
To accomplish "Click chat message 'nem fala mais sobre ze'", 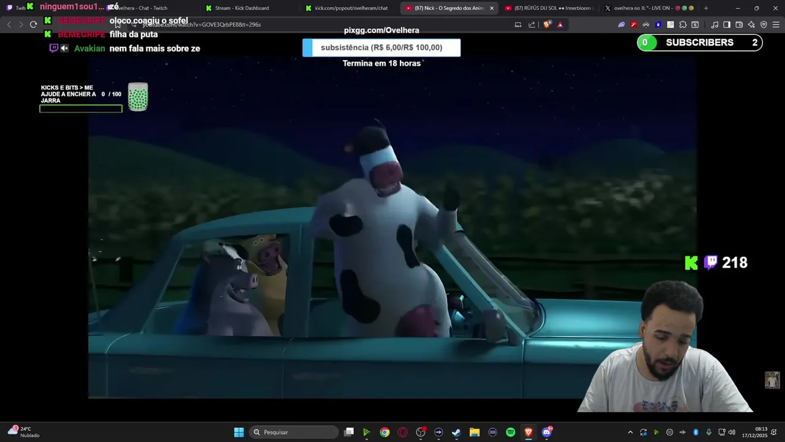I will 155,48.
